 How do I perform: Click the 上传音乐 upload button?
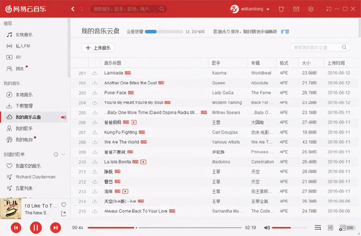pos(98,48)
